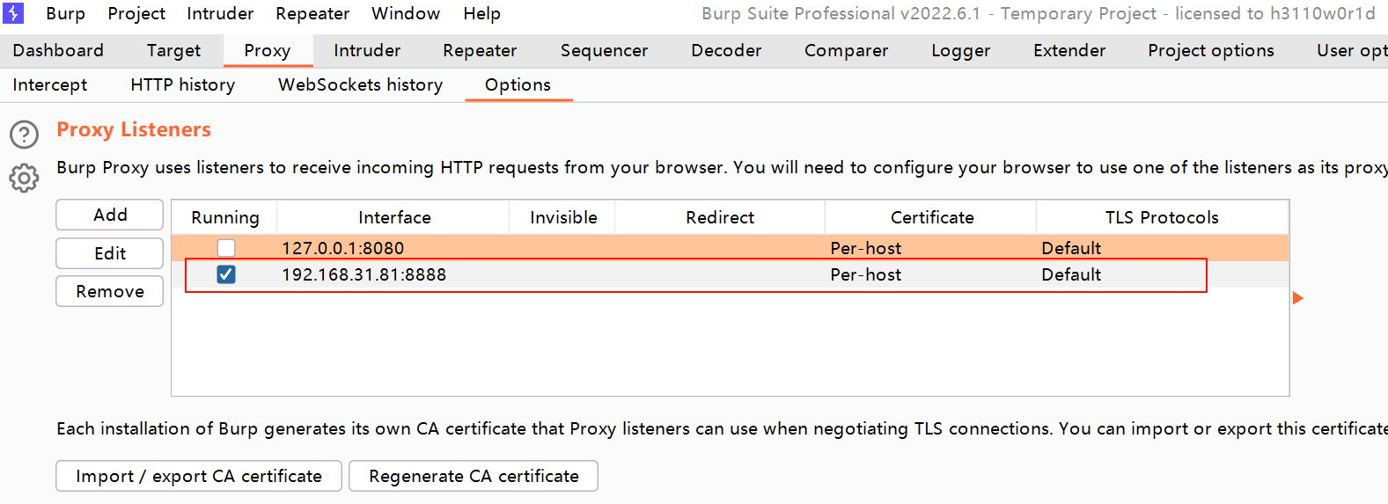Switch to the Decoder tab

tap(726, 50)
